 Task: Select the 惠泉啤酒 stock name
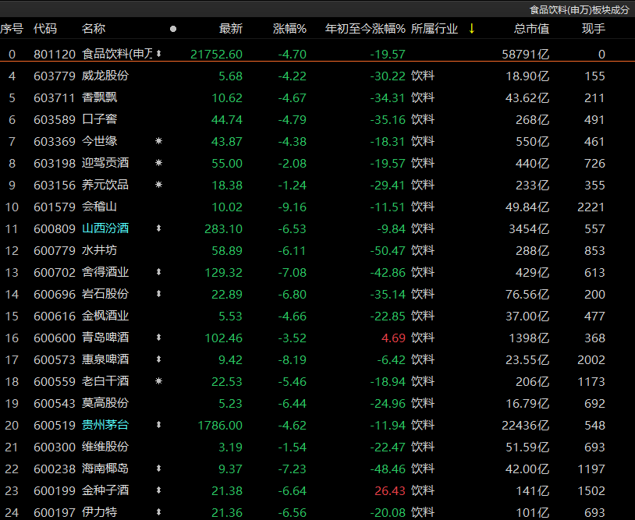105,359
